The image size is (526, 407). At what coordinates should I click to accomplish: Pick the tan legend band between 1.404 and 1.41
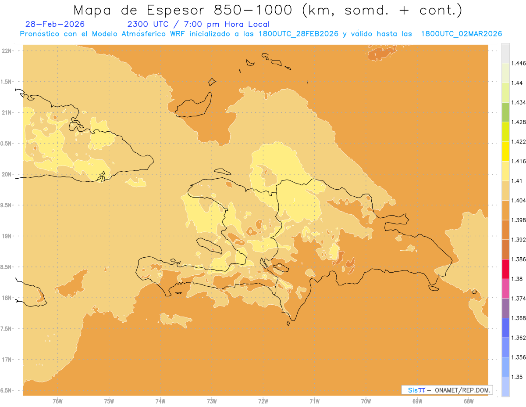pos(505,191)
